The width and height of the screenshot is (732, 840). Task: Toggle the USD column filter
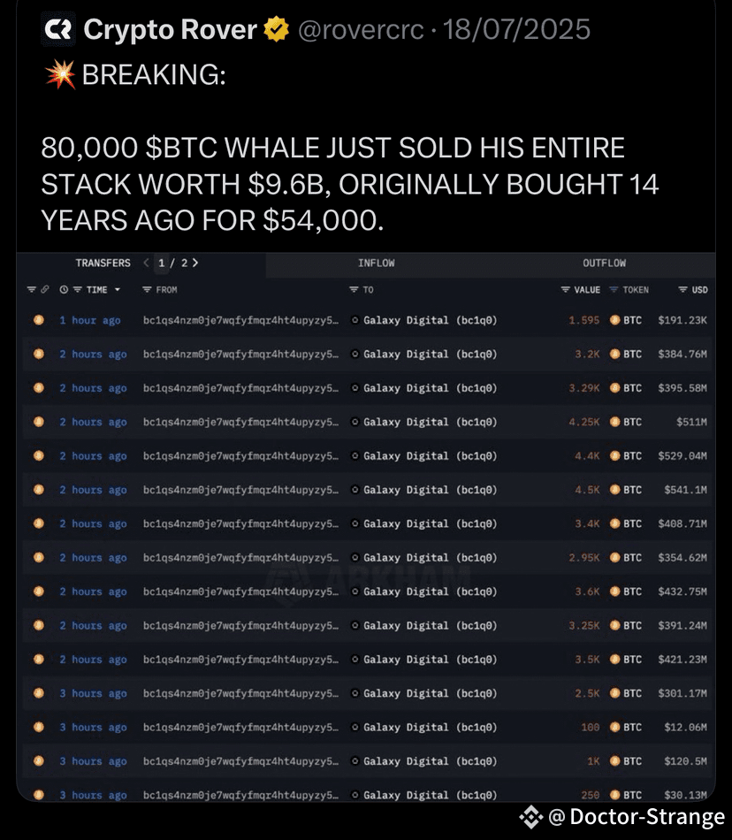[682, 290]
